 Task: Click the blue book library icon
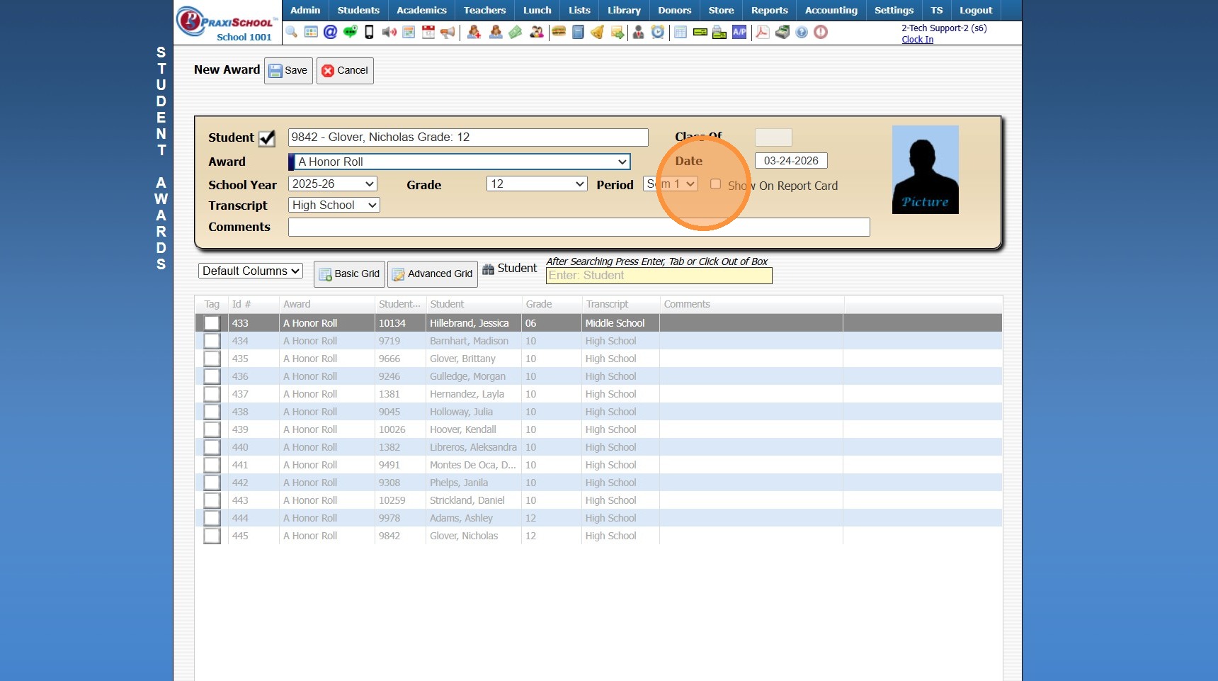tap(578, 32)
